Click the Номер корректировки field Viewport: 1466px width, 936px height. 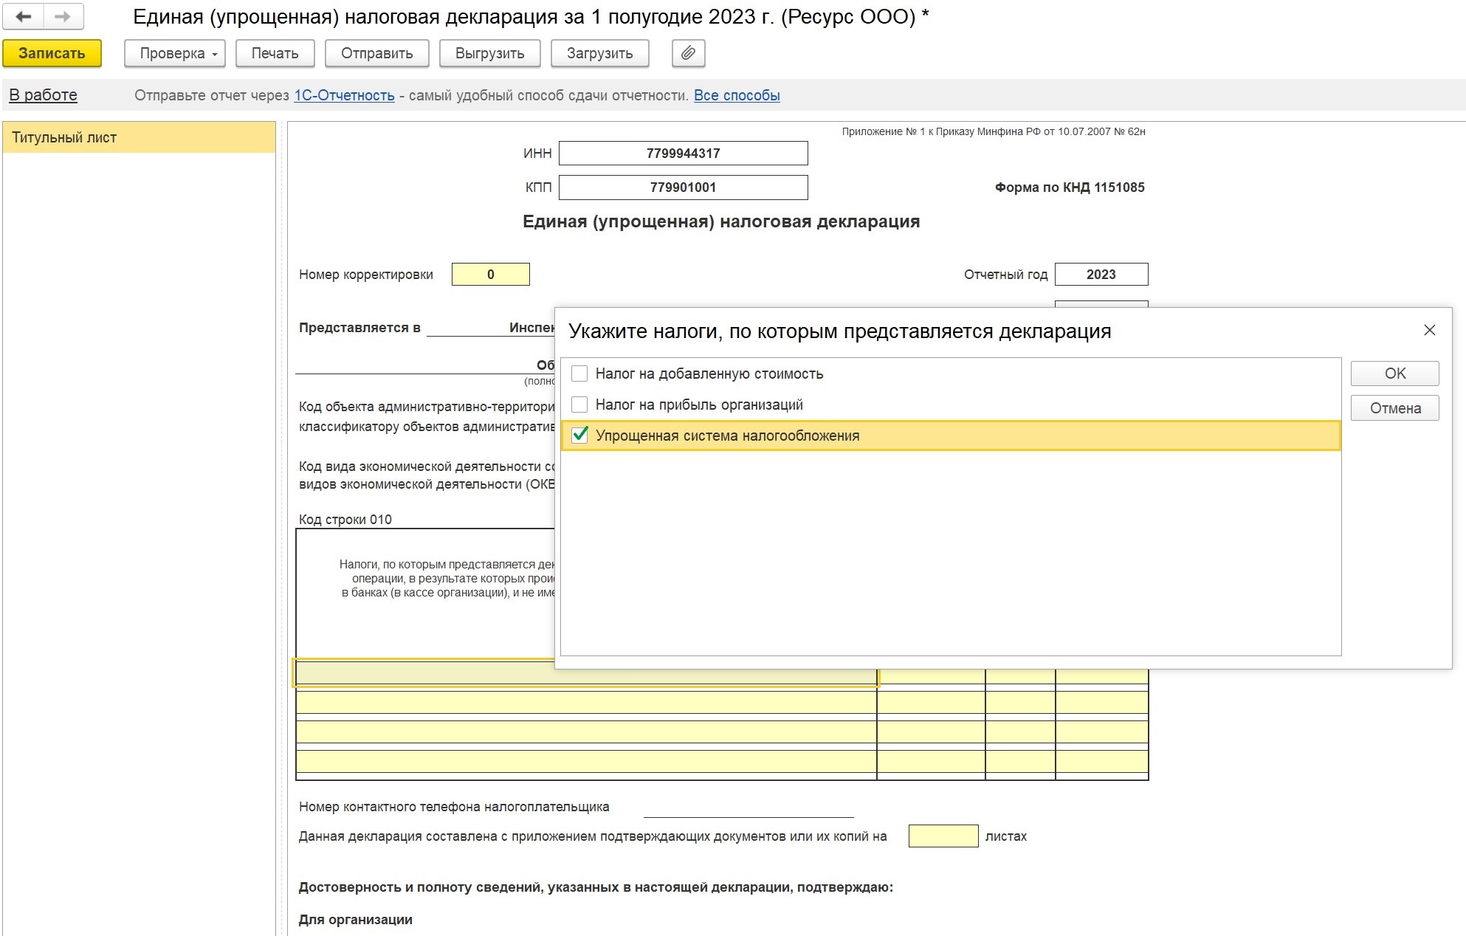tap(490, 275)
